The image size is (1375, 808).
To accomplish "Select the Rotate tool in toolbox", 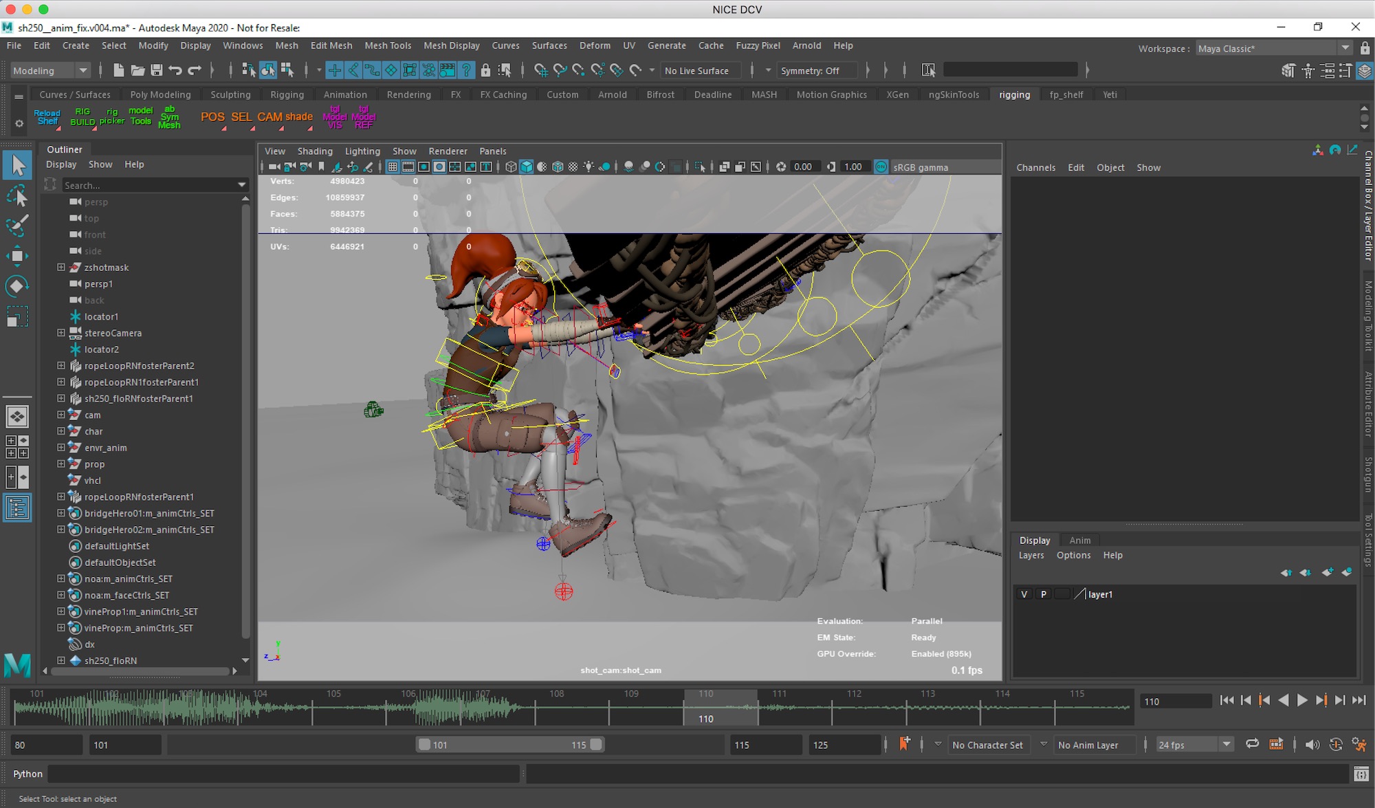I will coord(17,286).
